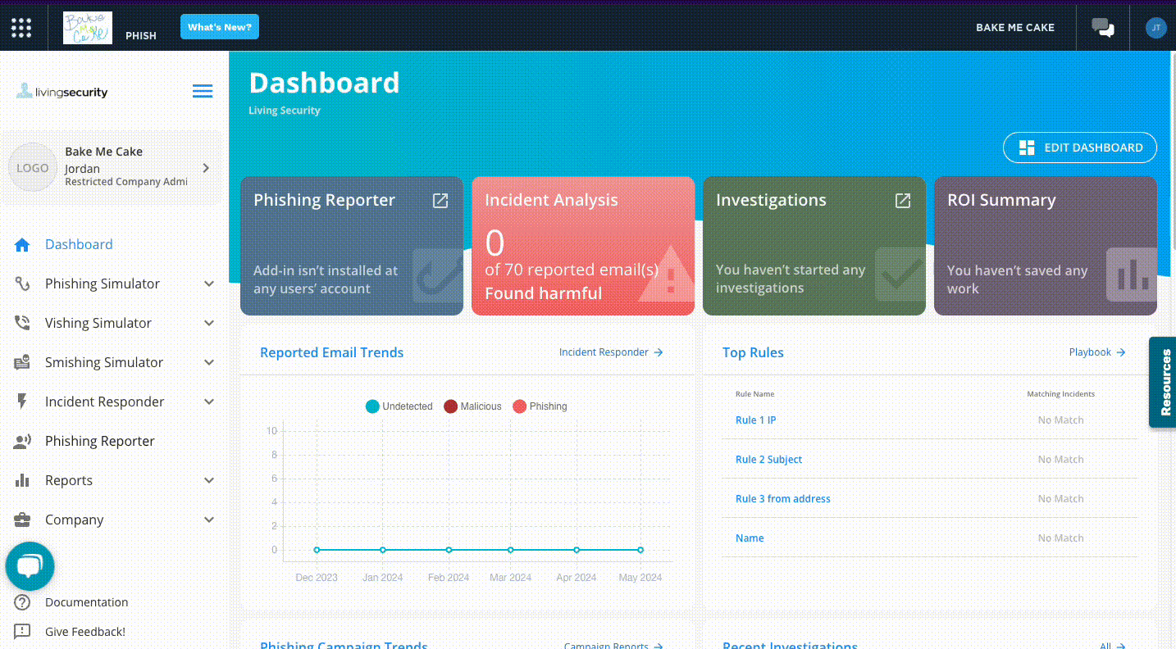This screenshot has height=649, width=1176.
Task: Click the Smishing Simulator message icon
Action: [22, 362]
